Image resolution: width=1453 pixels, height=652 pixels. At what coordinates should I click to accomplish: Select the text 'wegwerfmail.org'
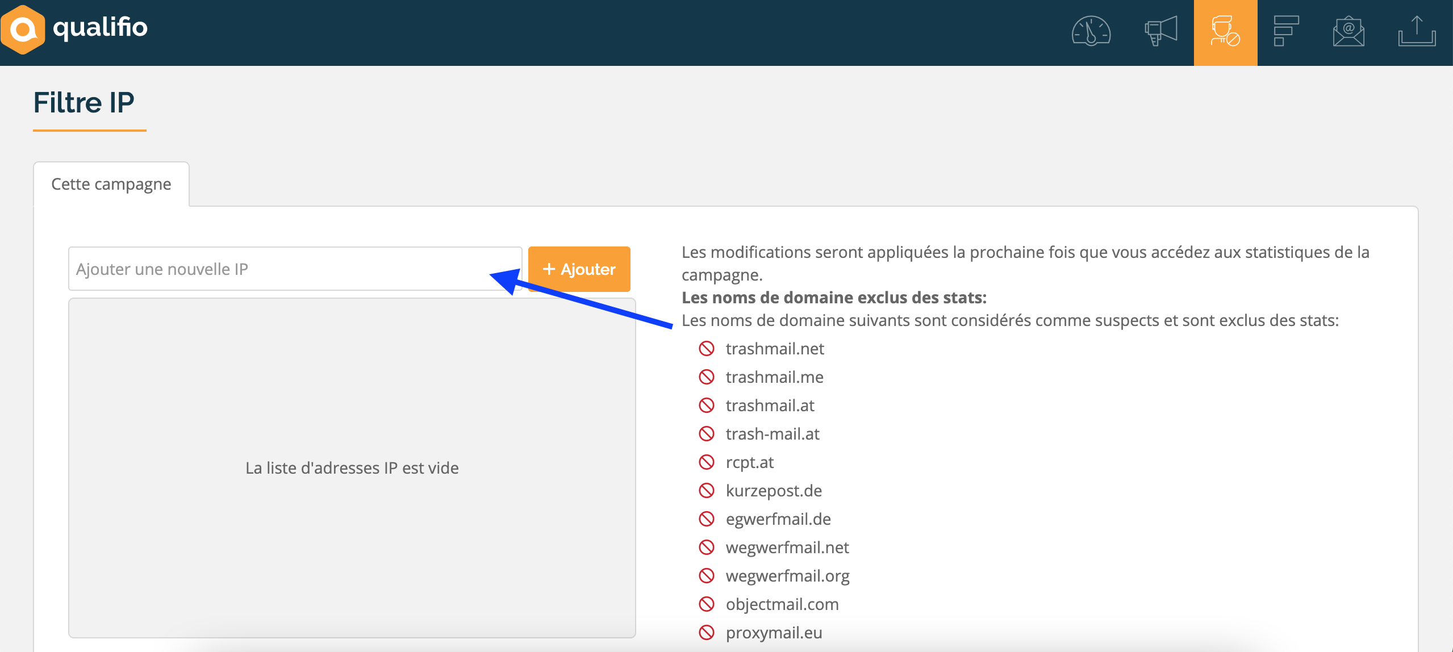pyautogui.click(x=787, y=576)
